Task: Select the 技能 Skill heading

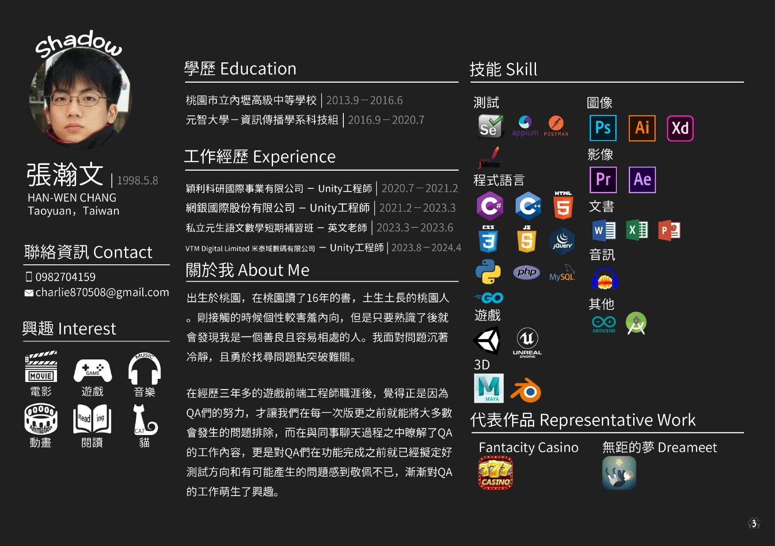Action: coord(503,69)
